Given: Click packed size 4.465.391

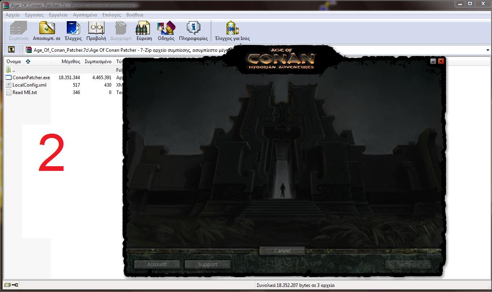Looking at the screenshot, I should [102, 78].
